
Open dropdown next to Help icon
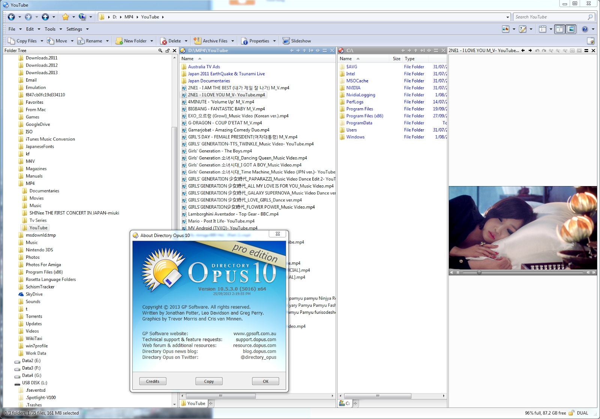593,29
